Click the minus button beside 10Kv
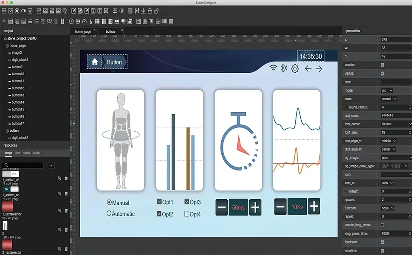Image resolution: width=412 pixels, height=255 pixels. [x=280, y=207]
